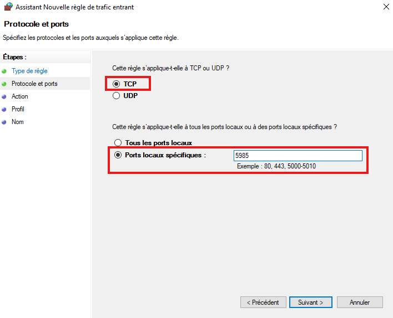Open the Type de règle step
393x318 pixels.
tap(29, 71)
